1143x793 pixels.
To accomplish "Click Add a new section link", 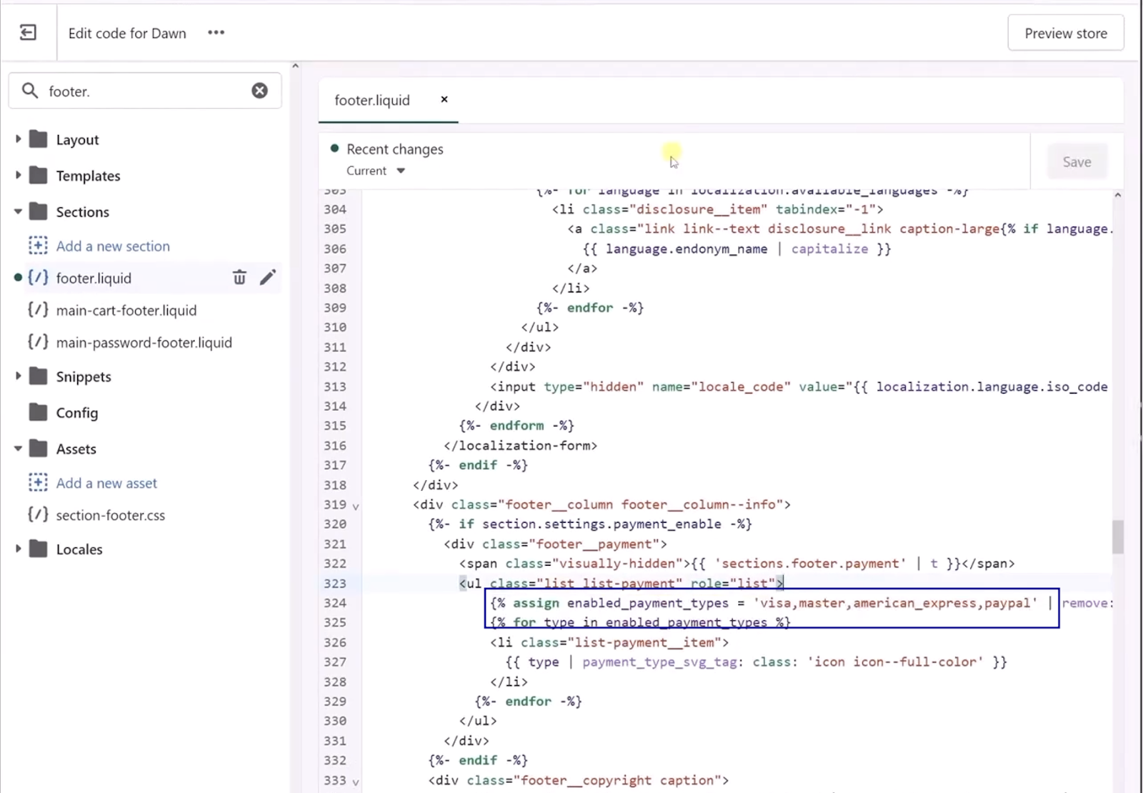I will (x=113, y=246).
